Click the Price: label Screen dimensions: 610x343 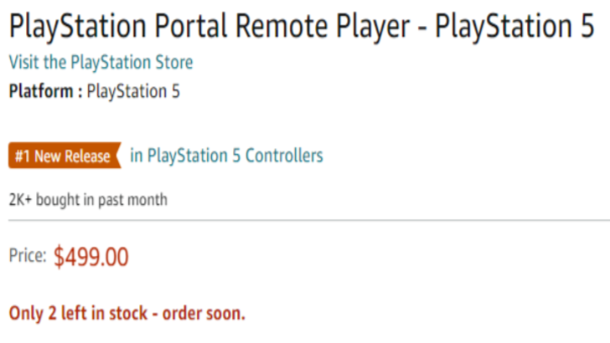coord(28,257)
